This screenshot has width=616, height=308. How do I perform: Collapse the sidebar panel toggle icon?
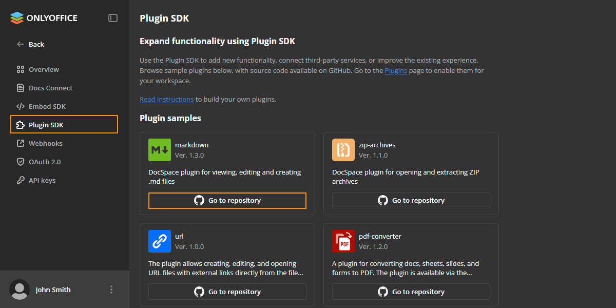click(113, 18)
